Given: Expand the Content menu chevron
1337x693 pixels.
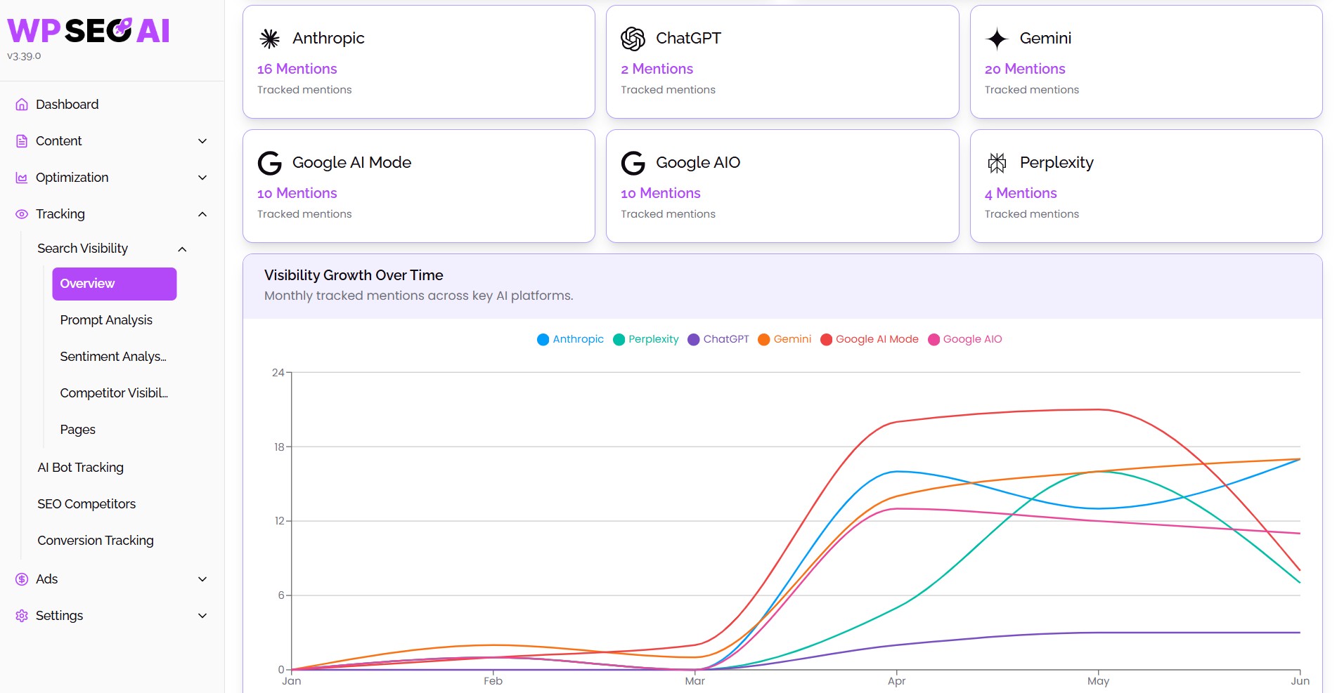Looking at the screenshot, I should (202, 141).
